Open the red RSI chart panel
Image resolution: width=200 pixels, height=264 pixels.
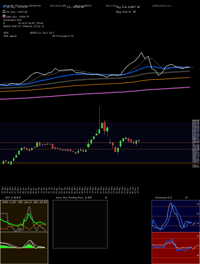176,248
